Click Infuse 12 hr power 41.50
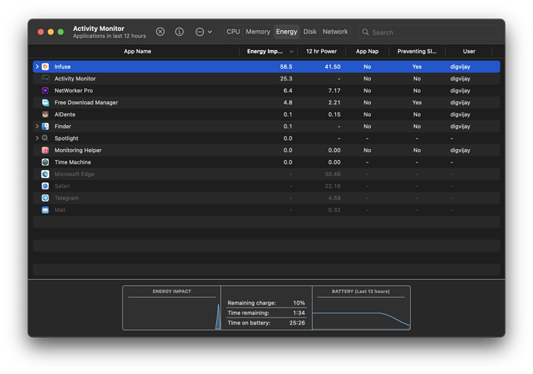Screen dimensions: 533x374 pos(332,66)
